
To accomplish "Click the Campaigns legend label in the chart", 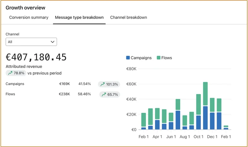I will coord(141,58).
